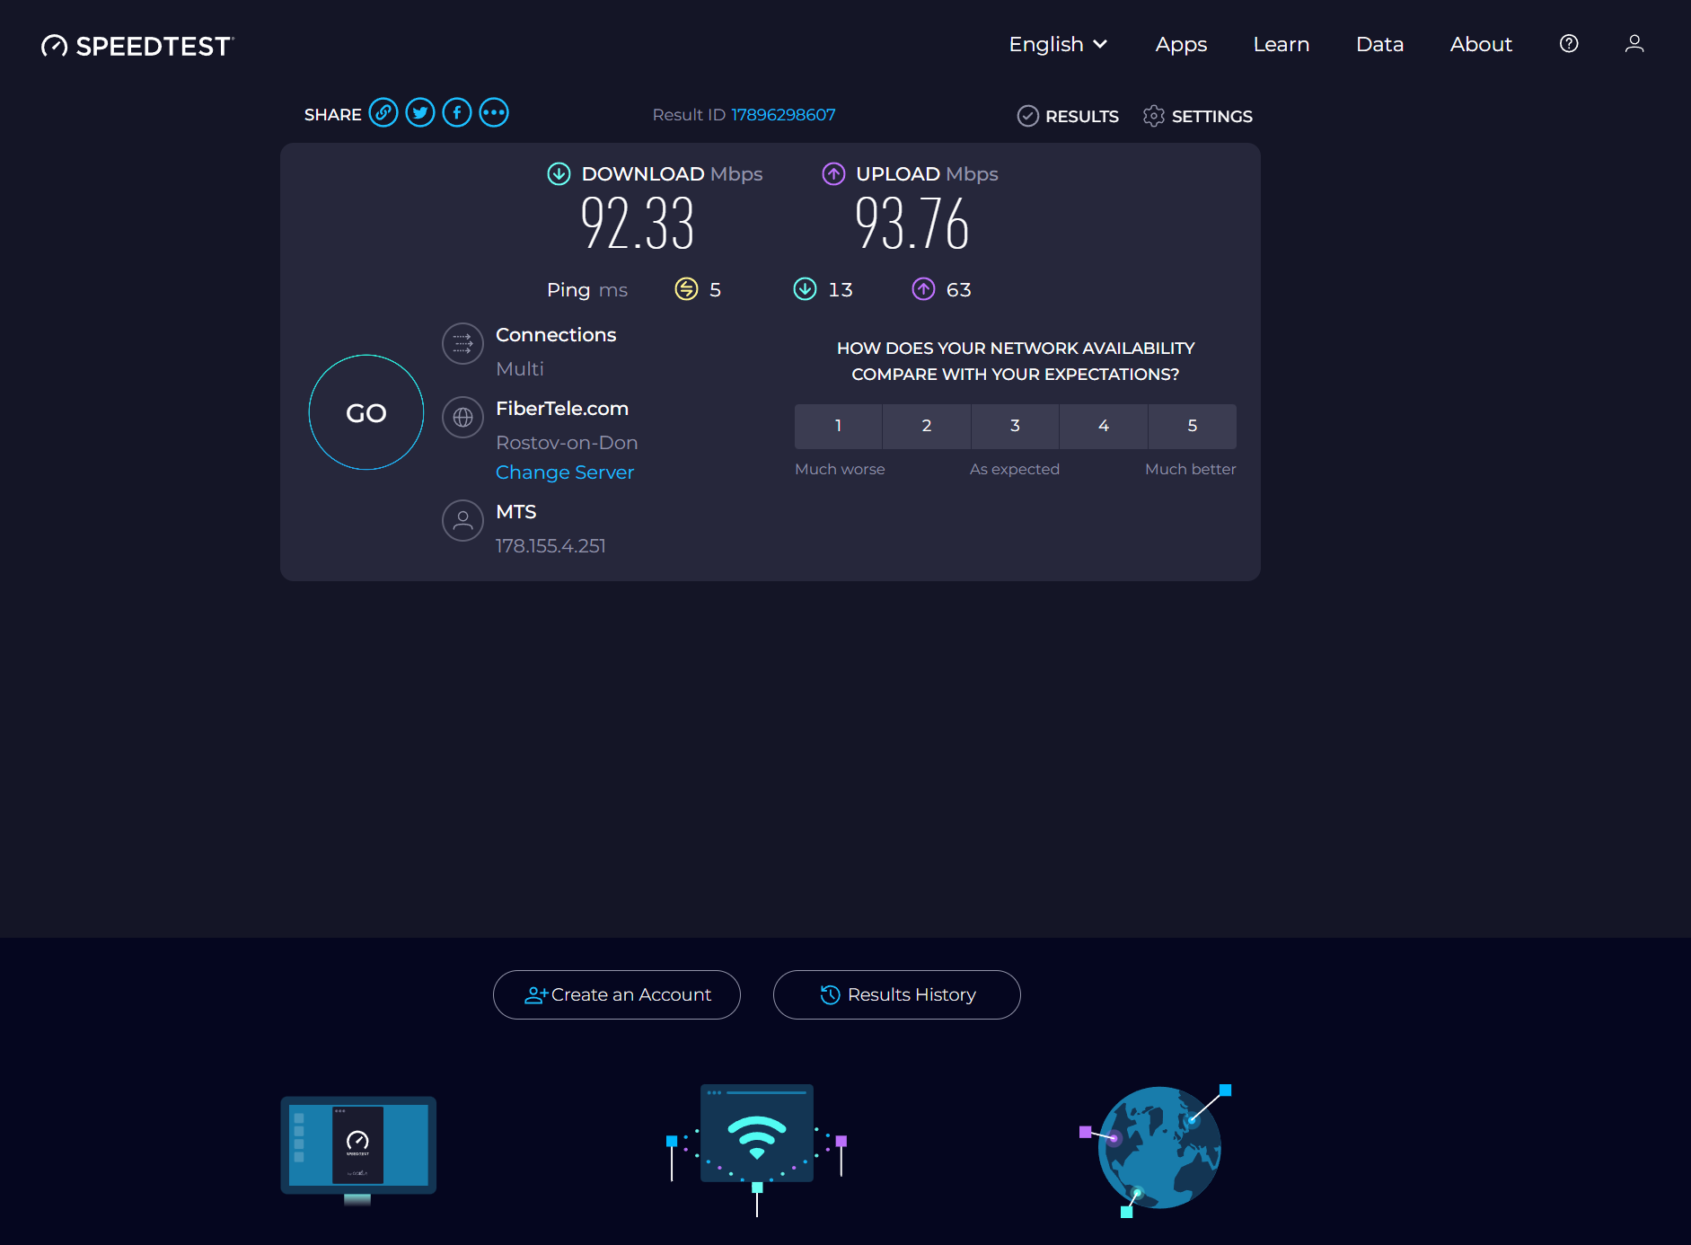The image size is (1691, 1245).
Task: Rate network availability as 1
Action: tap(838, 426)
